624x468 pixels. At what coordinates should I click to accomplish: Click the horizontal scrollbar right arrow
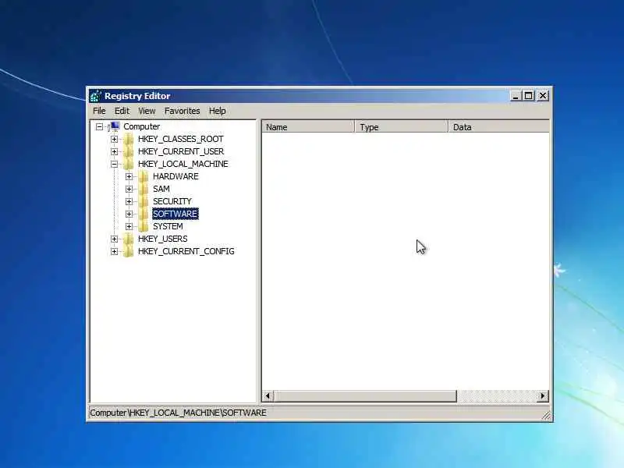tap(542, 396)
